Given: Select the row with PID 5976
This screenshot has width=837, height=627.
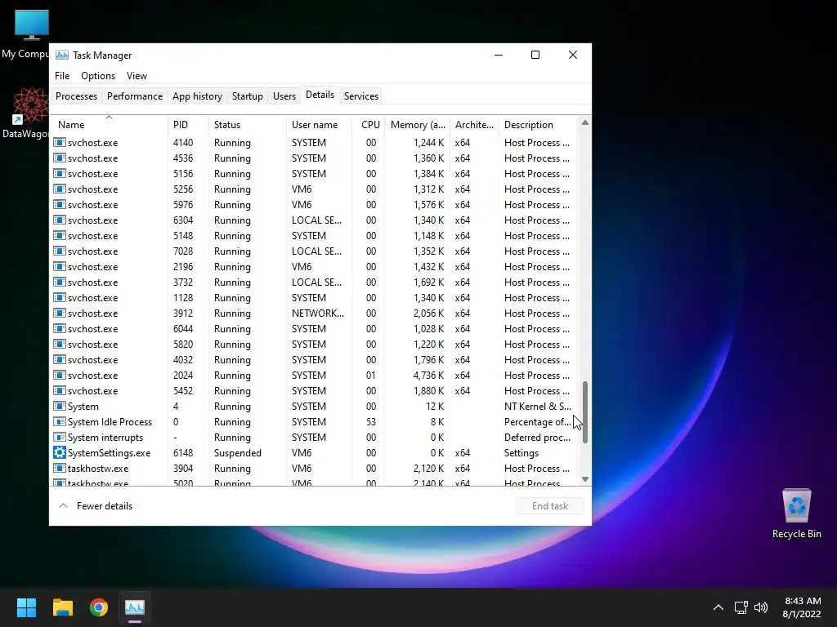Looking at the screenshot, I should pos(314,205).
